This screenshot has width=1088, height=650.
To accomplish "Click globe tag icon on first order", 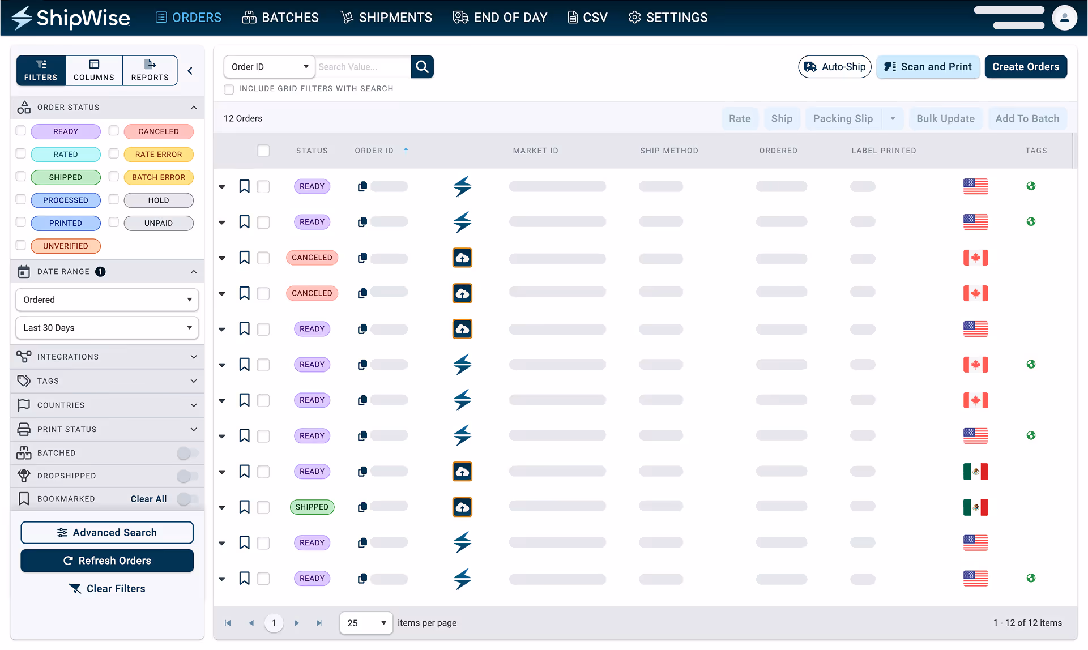I will [1031, 186].
